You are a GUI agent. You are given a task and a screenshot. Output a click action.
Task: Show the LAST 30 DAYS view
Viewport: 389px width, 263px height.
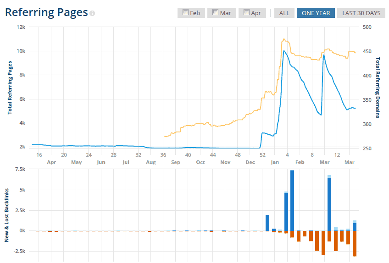(361, 13)
